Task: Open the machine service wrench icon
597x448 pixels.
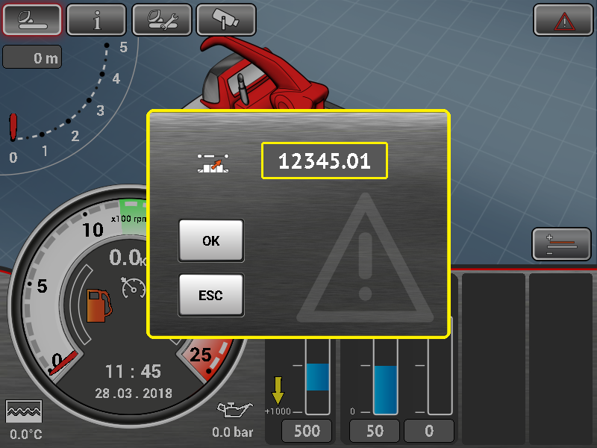Action: [161, 19]
